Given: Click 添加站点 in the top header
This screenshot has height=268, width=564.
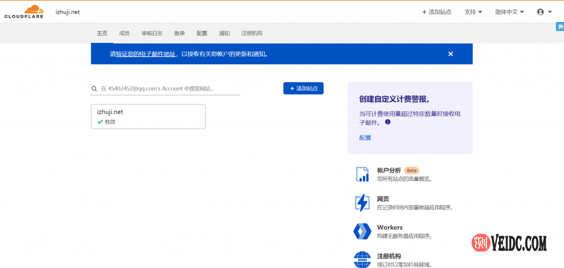Looking at the screenshot, I should (437, 12).
